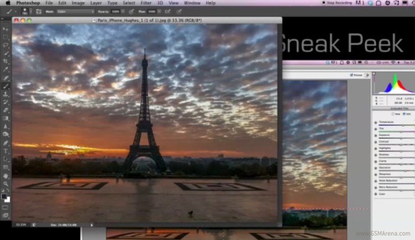Open the status bar info arrow menu

(91, 225)
